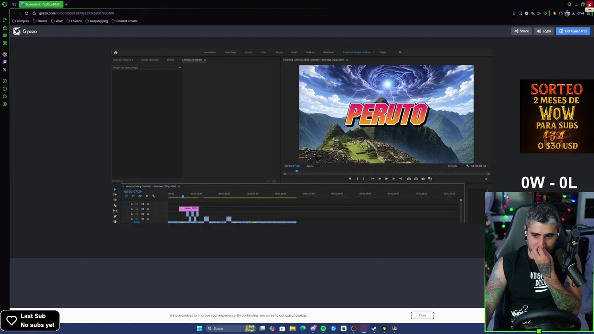Open sidebar settings gear
Screen dimensions: 594x334
point(5,104)
